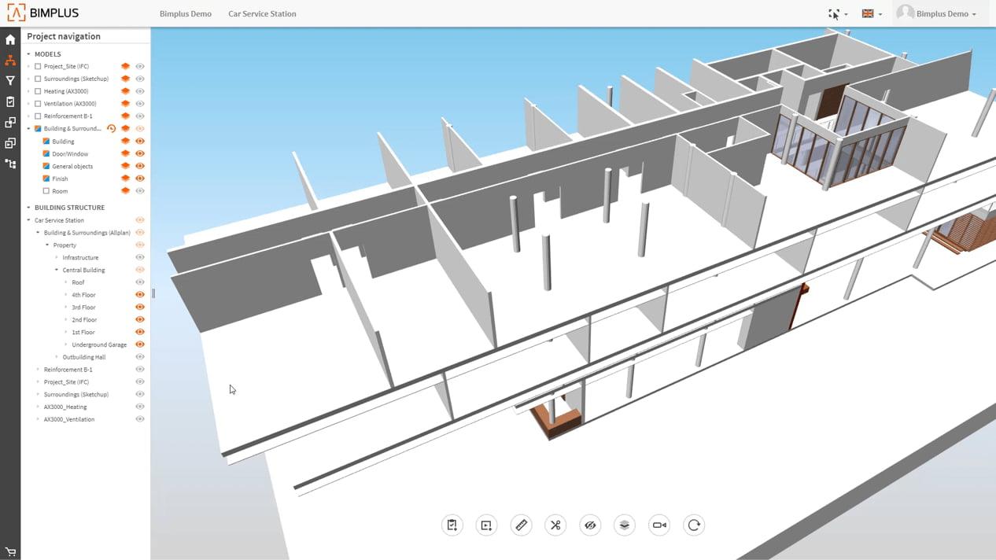
Task: Click the measure ruler tool
Action: [521, 525]
